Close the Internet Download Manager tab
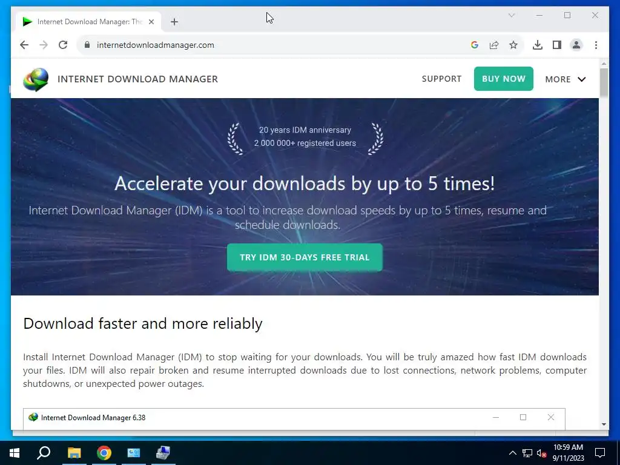 click(151, 22)
